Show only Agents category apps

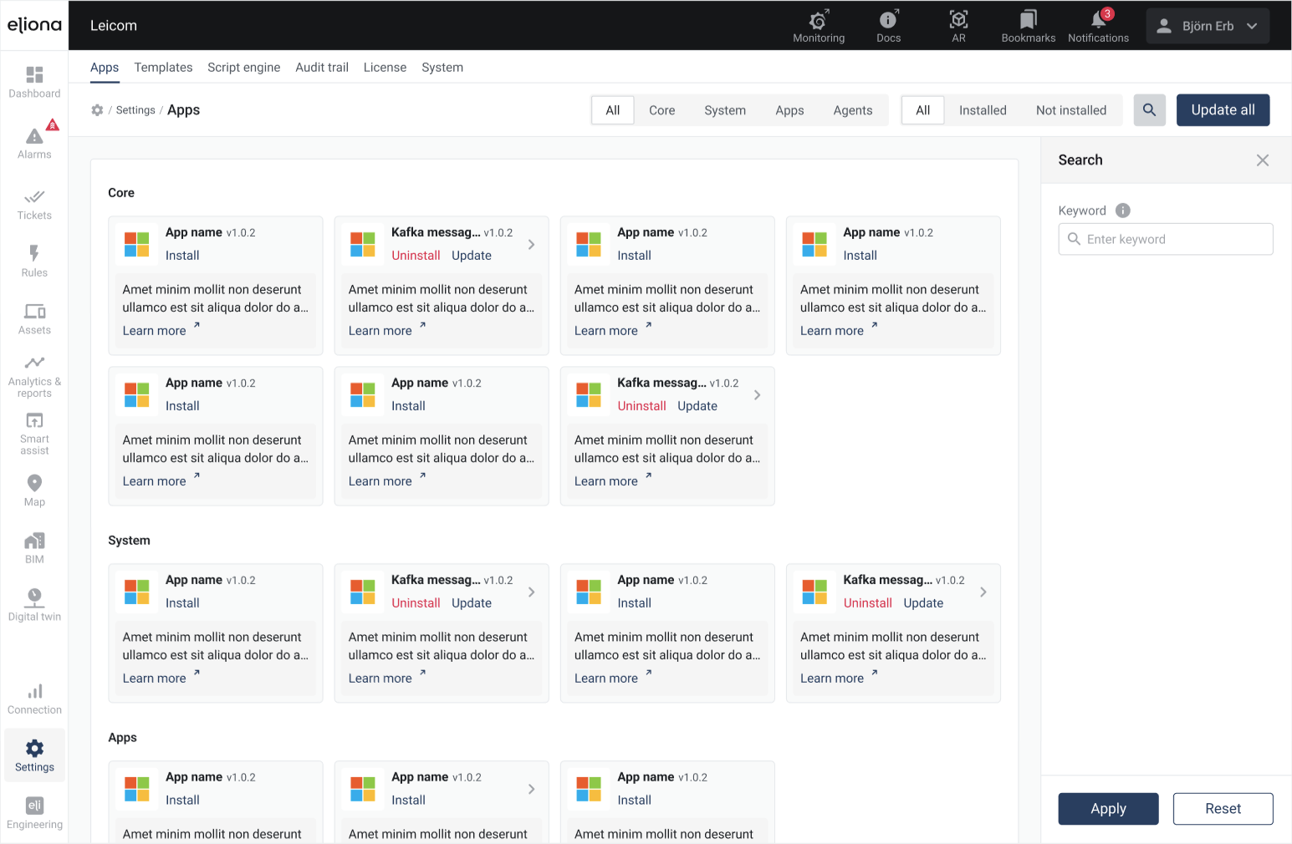coord(852,110)
